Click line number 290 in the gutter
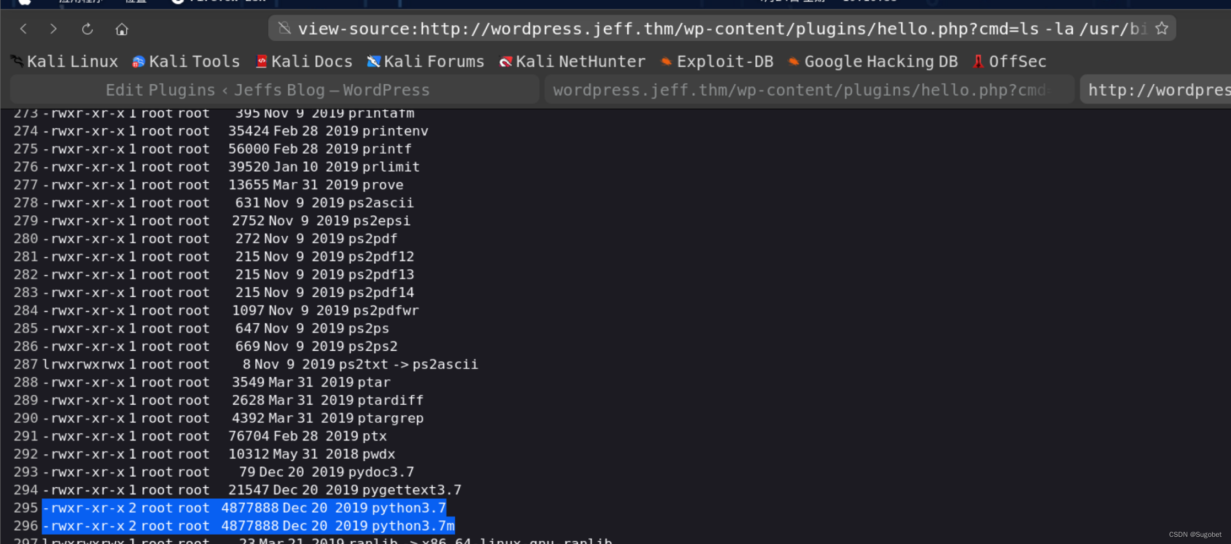 click(26, 418)
